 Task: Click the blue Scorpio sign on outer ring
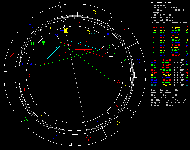[x=30, y=26]
